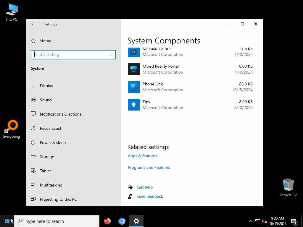Click the Mixed Reality Portal app icon

(x=133, y=69)
